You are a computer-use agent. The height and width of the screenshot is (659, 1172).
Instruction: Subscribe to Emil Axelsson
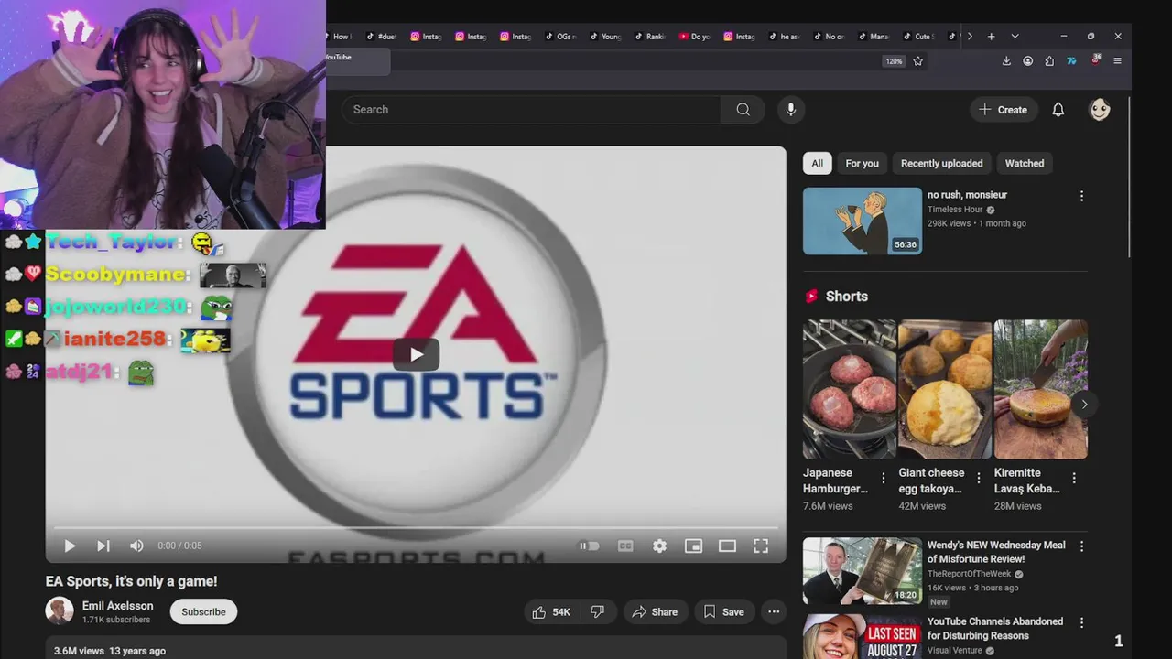[x=203, y=611]
